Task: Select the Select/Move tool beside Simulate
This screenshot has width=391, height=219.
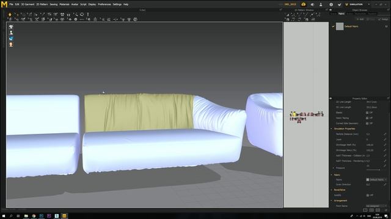Action: click(16, 15)
